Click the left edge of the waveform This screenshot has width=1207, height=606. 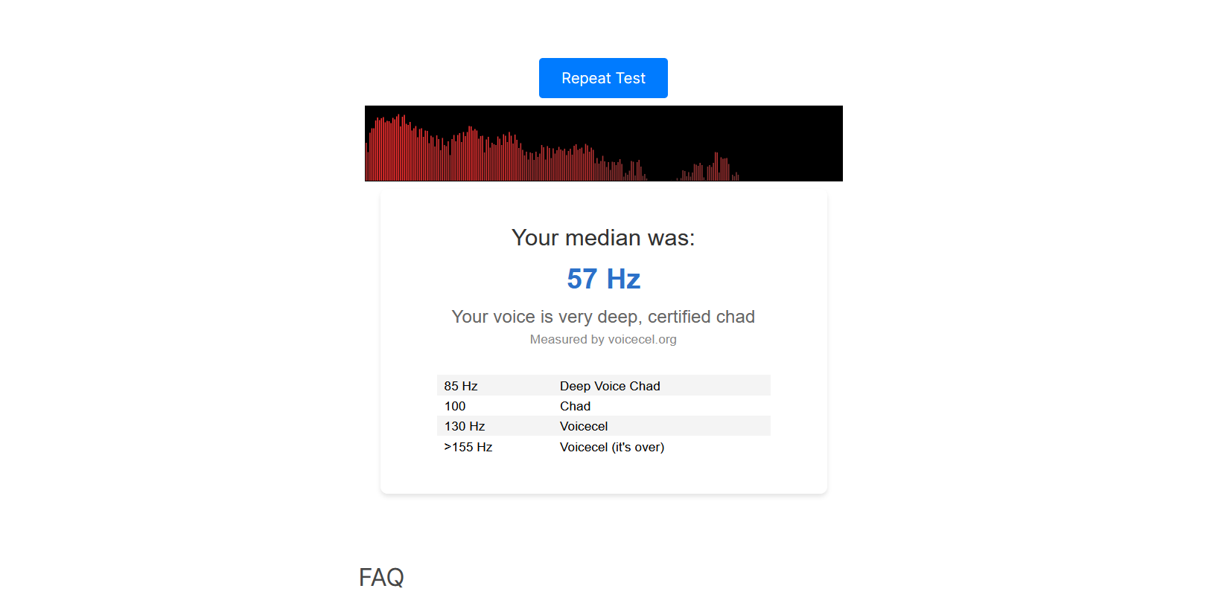coord(371,145)
